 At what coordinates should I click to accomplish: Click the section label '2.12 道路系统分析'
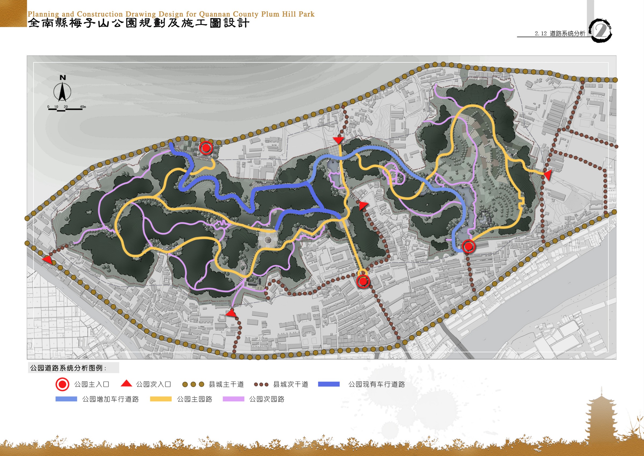[x=560, y=33]
